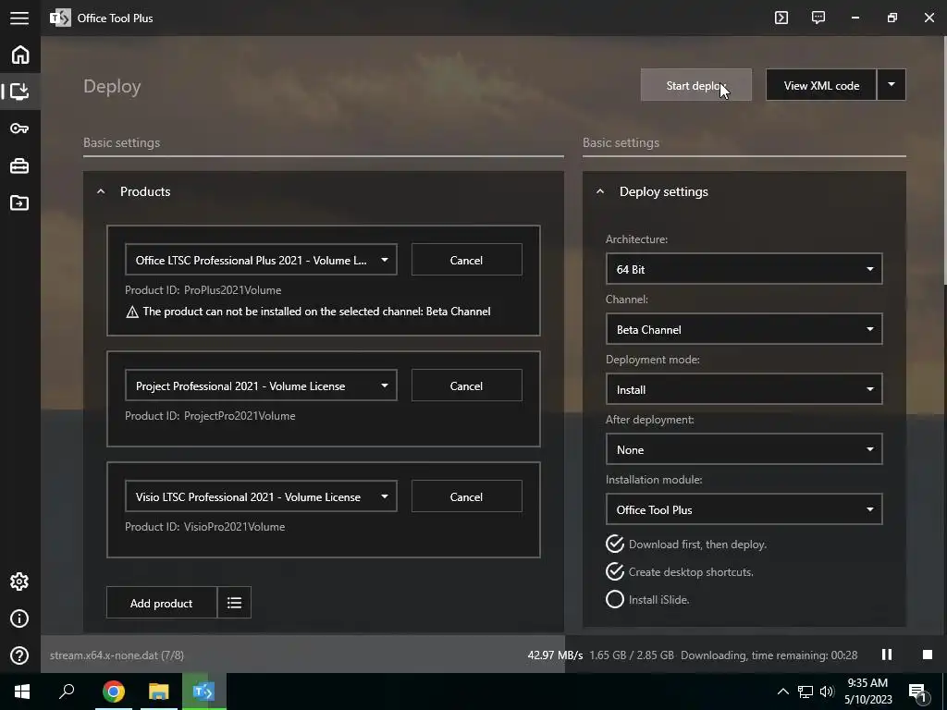Toggle Download first, then deploy

click(686, 544)
